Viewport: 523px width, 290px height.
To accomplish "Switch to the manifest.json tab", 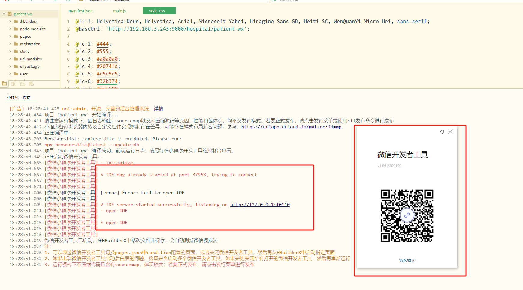I will click(80, 11).
